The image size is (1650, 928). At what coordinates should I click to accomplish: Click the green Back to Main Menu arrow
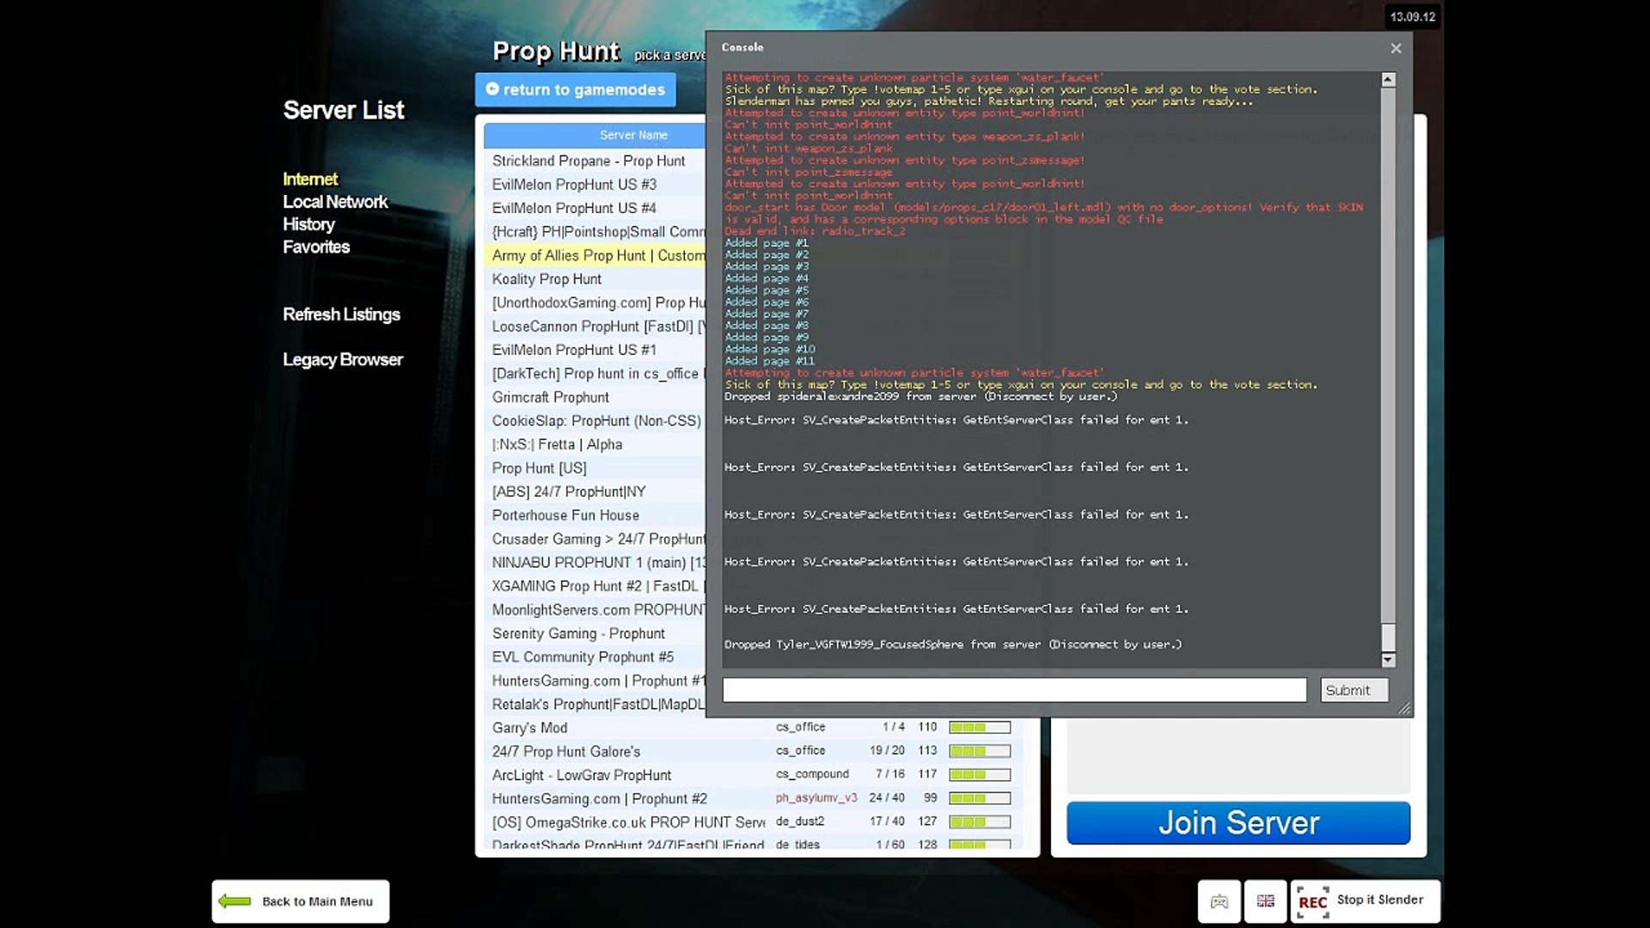[235, 901]
